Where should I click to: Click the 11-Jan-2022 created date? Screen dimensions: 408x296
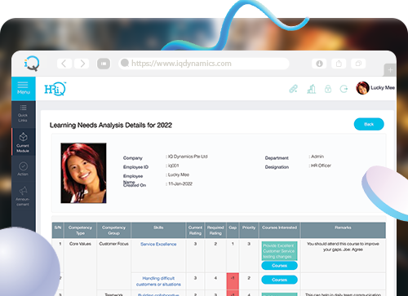point(180,183)
